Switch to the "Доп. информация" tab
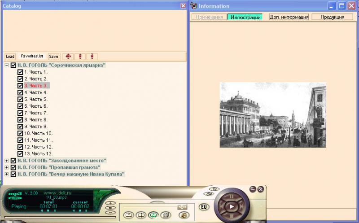Viewport: 359px width, 223px height. pos(289,17)
